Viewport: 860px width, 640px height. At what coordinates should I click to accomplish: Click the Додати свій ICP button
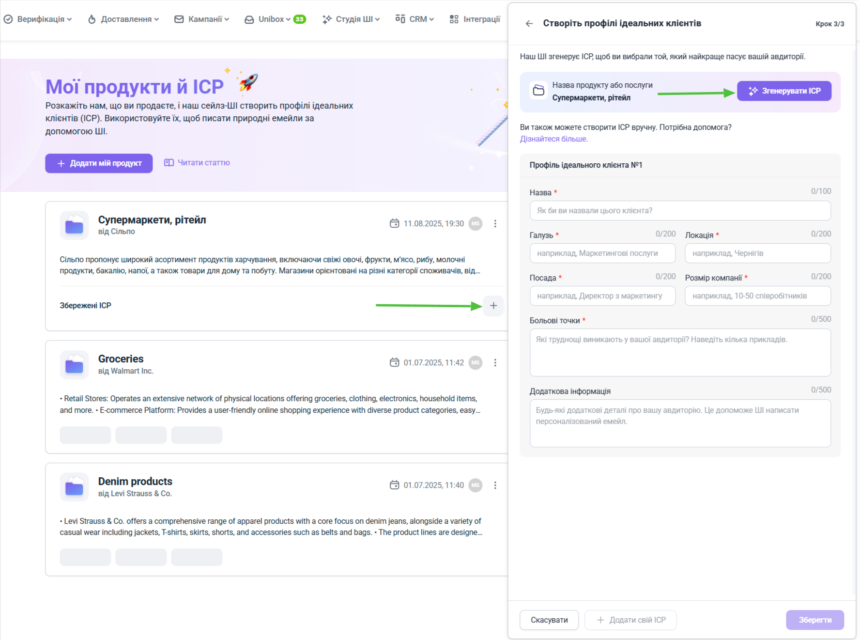(630, 620)
